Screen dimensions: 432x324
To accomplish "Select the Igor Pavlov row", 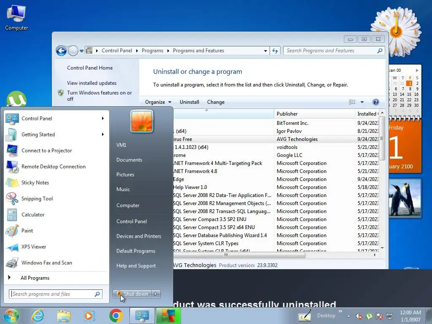I will [275, 131].
